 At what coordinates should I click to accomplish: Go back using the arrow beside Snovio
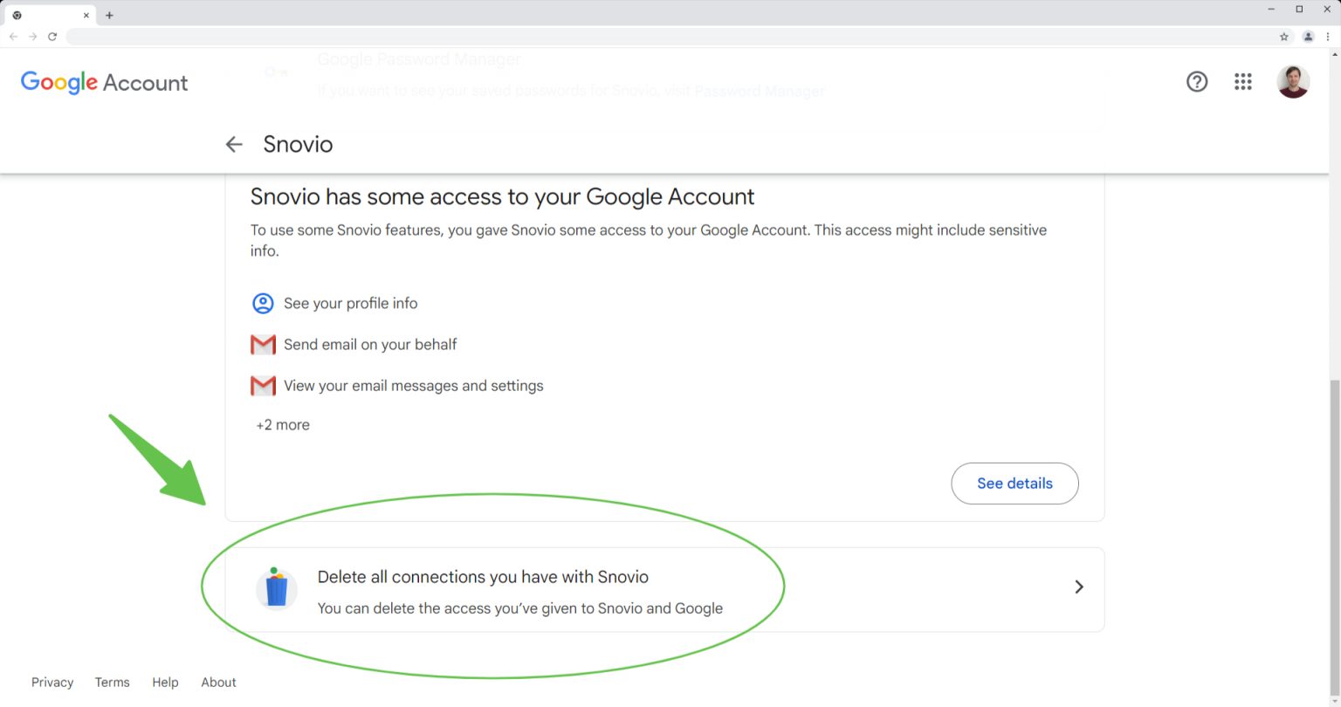(233, 144)
